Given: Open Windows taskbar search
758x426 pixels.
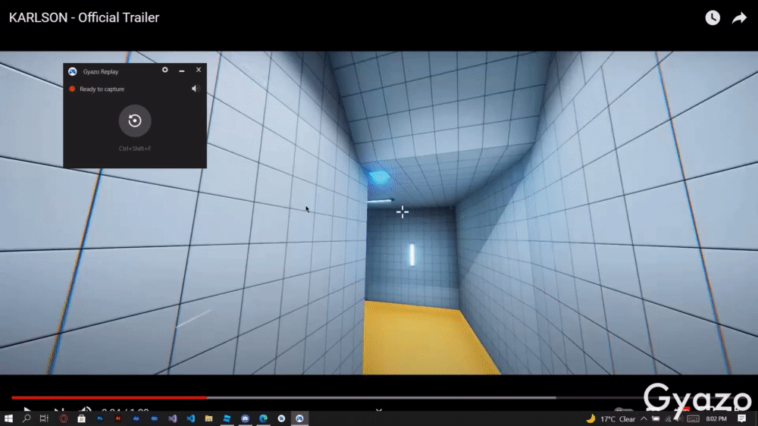Looking at the screenshot, I should pos(27,418).
